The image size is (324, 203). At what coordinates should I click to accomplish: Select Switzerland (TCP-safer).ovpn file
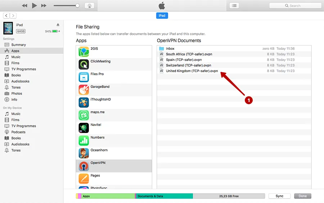(234, 65)
